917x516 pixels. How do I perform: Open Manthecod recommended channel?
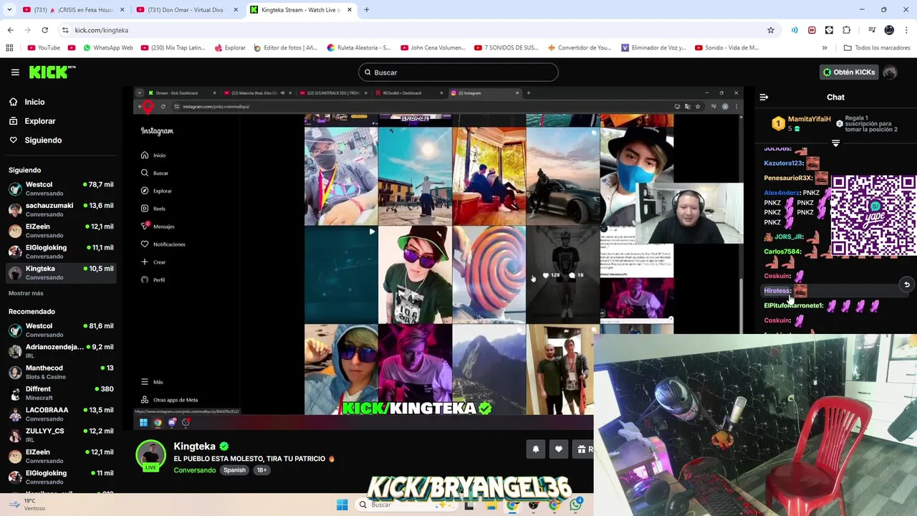61,372
